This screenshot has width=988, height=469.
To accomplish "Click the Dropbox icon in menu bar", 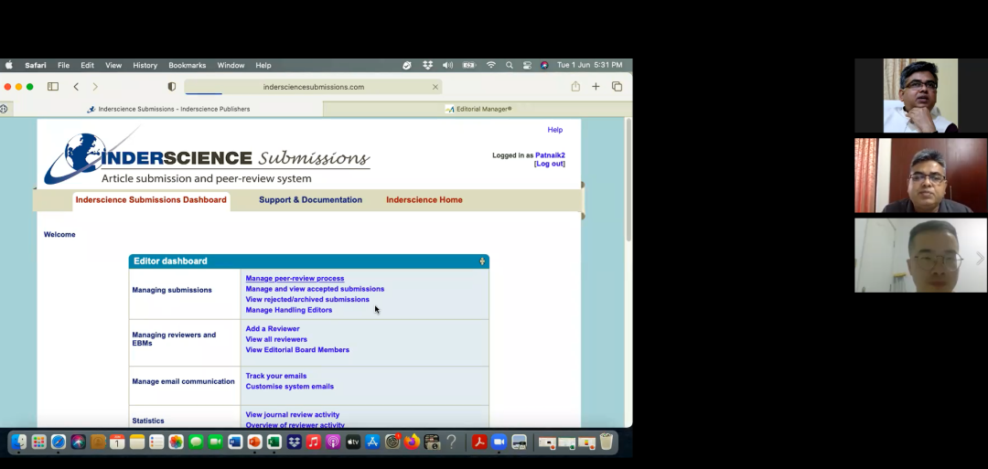I will tap(428, 65).
